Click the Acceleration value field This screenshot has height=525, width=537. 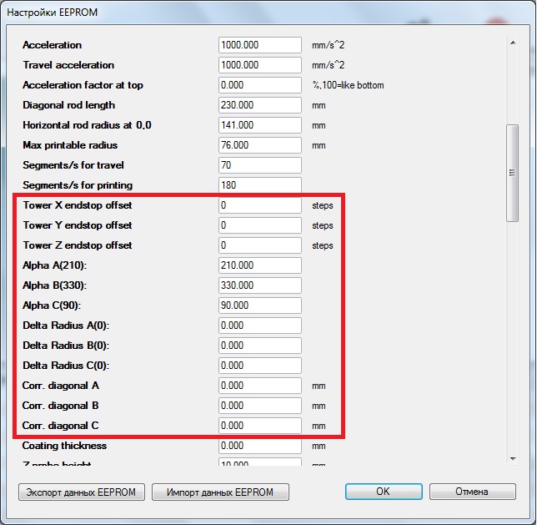point(260,45)
